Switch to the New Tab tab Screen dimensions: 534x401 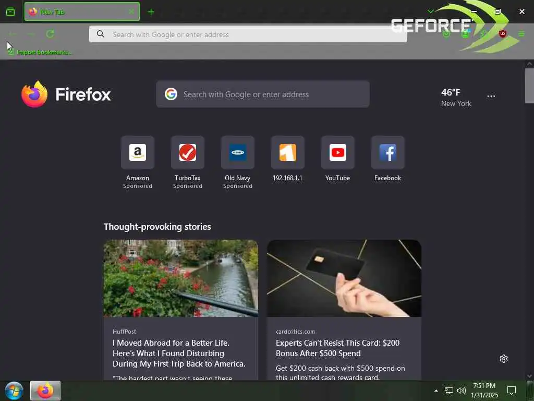pos(82,11)
